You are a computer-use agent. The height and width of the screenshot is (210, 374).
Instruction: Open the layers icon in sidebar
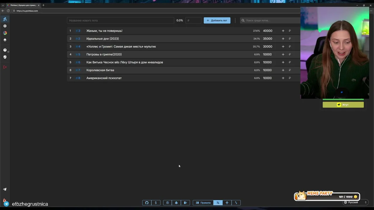(x=5, y=40)
